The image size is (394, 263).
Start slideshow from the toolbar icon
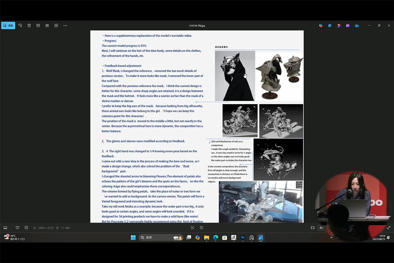pyautogui.click(x=56, y=25)
